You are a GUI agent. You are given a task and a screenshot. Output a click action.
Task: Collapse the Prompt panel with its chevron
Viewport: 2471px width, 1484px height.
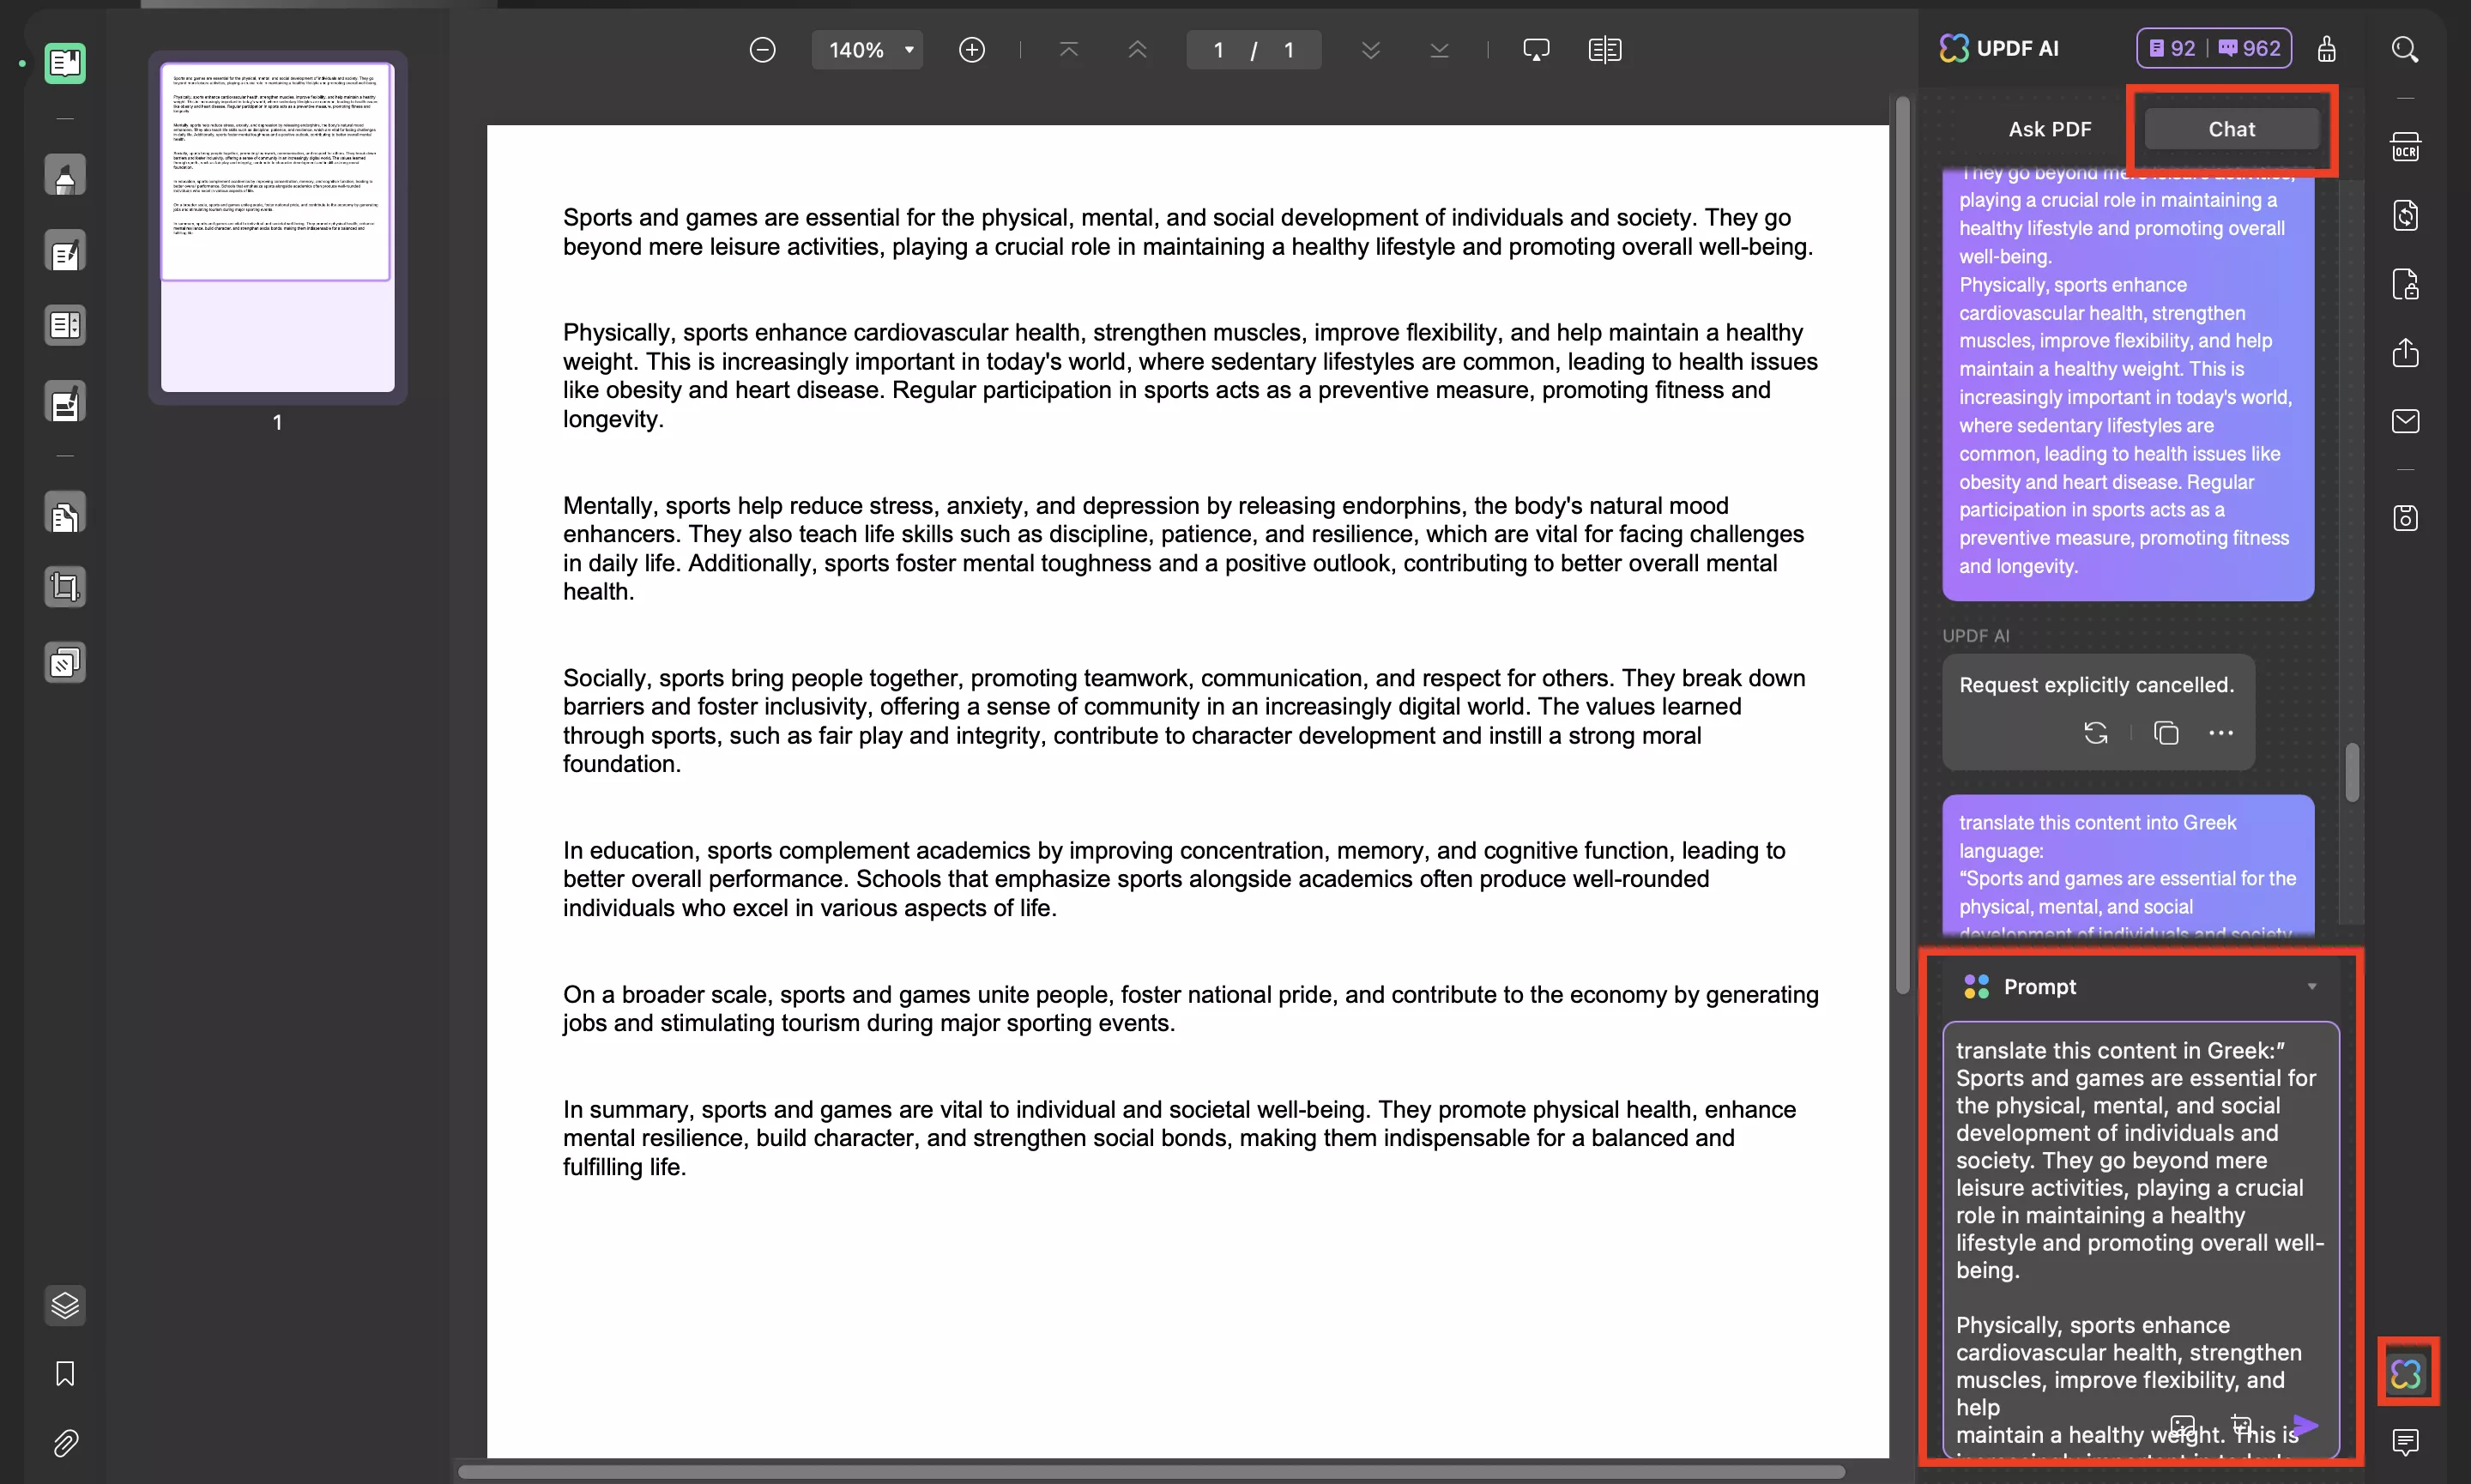2313,986
